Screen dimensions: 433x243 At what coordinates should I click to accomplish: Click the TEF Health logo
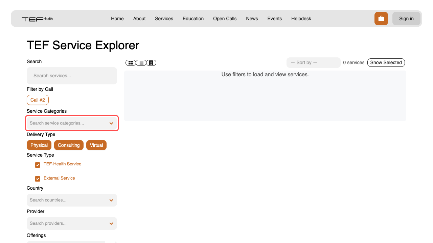[x=37, y=19]
